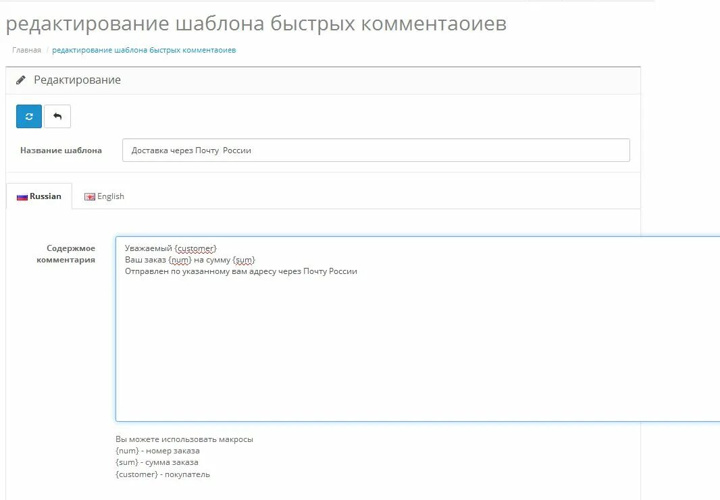Switch to the English language tab
This screenshot has height=500, width=720.
(x=104, y=196)
